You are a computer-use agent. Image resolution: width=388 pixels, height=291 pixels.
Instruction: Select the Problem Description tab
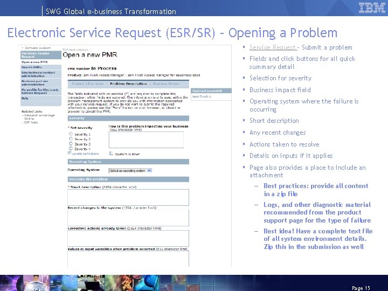tap(128, 84)
